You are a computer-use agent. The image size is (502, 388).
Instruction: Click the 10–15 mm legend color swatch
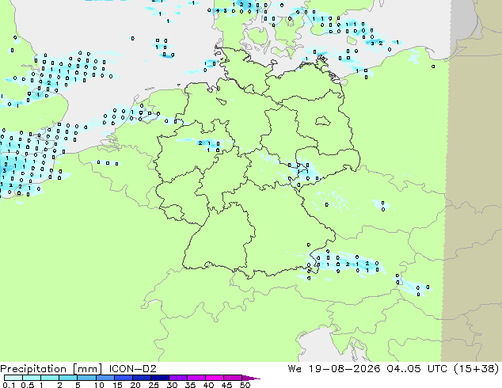(x=105, y=378)
